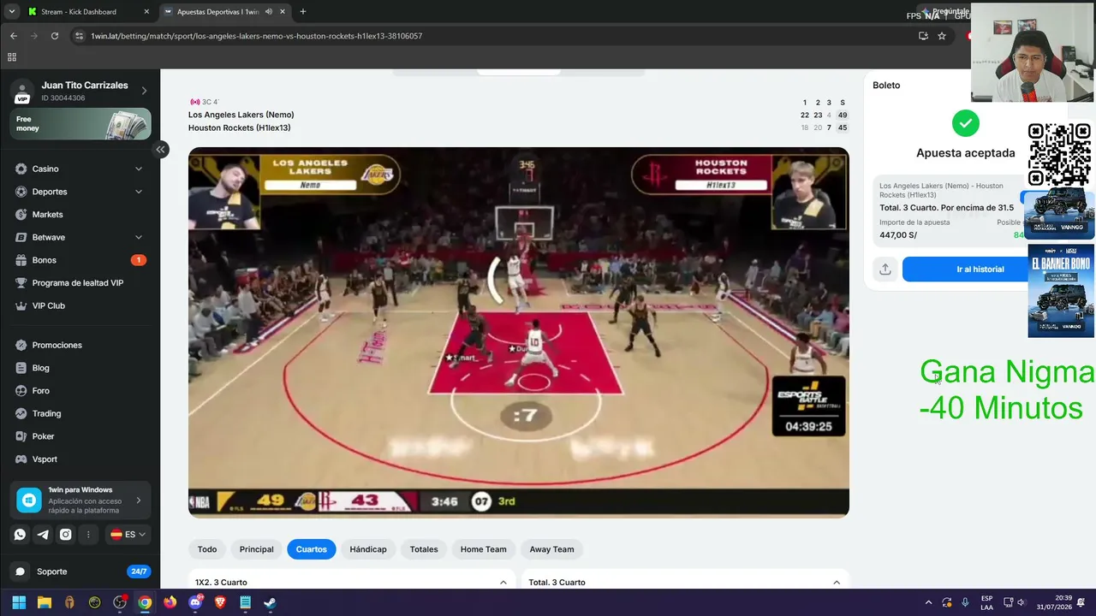The height and width of the screenshot is (616, 1096).
Task: Open the Poker cards icon
Action: [21, 436]
